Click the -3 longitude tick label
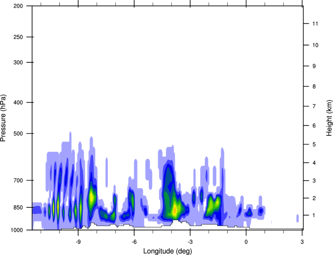 coord(190,242)
